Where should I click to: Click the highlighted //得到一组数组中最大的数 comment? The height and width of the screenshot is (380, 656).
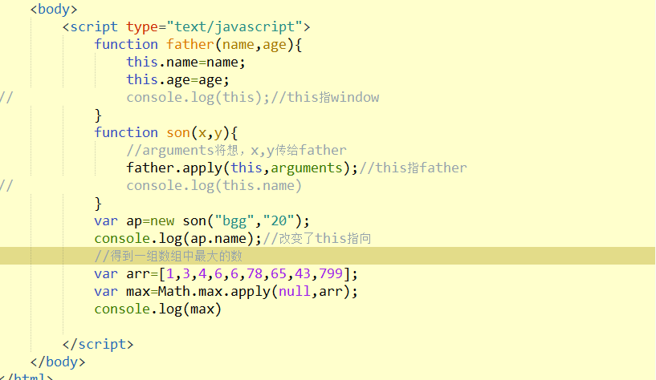click(168, 256)
